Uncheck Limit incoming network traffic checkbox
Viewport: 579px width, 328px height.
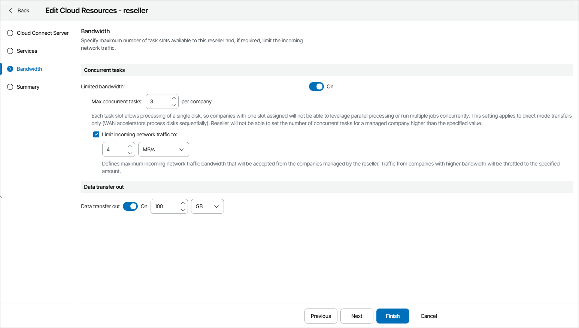click(x=96, y=134)
